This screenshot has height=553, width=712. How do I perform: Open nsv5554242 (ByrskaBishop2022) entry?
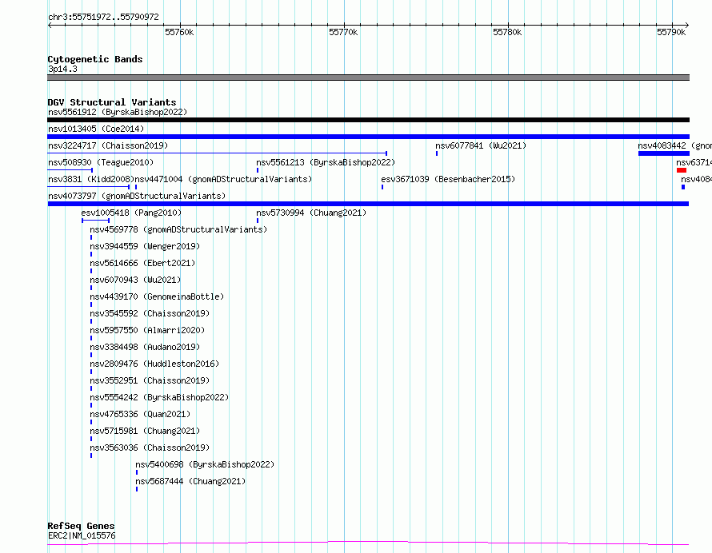coord(159,397)
